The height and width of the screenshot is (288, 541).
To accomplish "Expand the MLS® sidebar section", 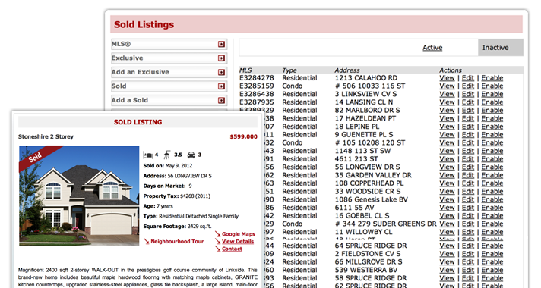I will click(x=221, y=44).
